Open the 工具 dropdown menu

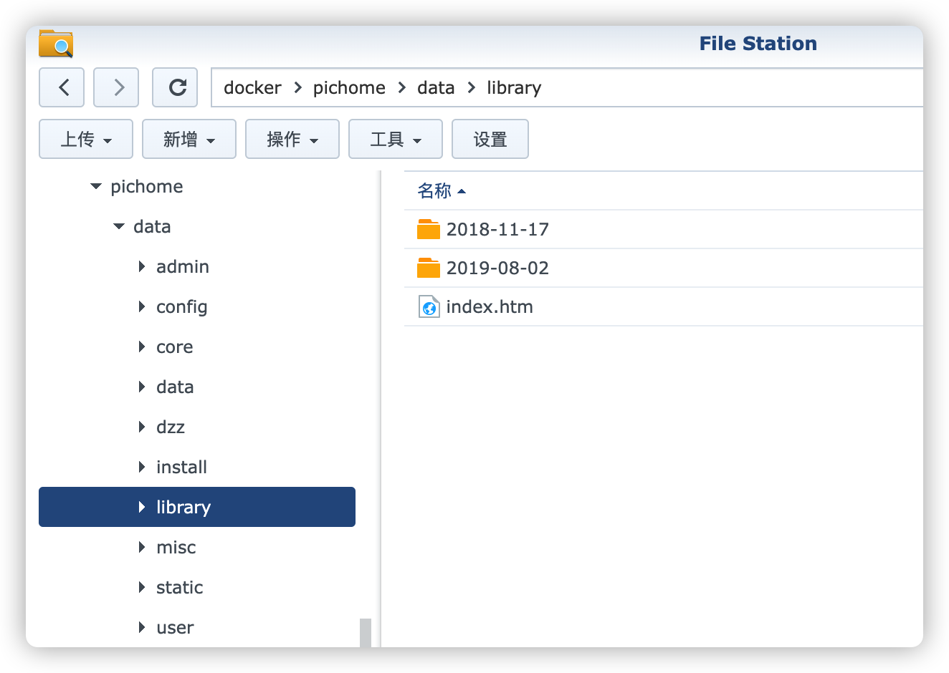coord(395,139)
